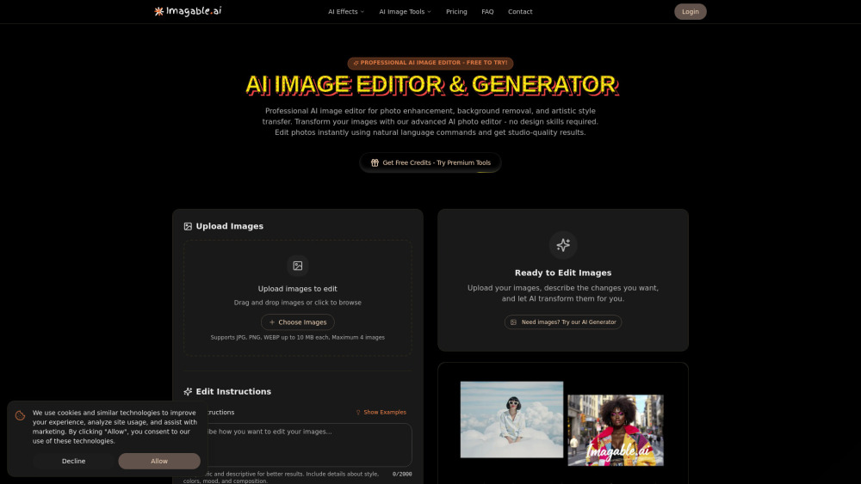Open the Pricing page
861x484 pixels.
(456, 12)
